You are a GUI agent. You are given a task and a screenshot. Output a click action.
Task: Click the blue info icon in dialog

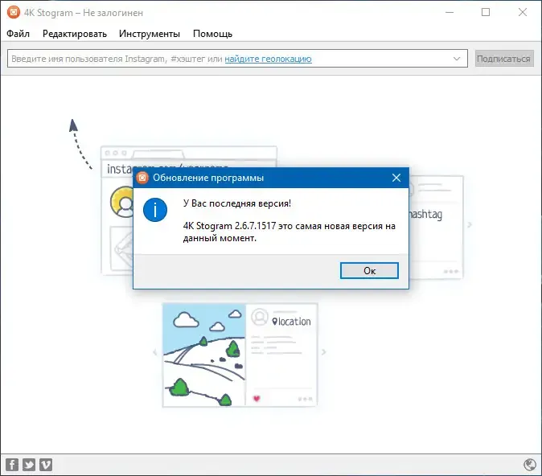tap(155, 210)
